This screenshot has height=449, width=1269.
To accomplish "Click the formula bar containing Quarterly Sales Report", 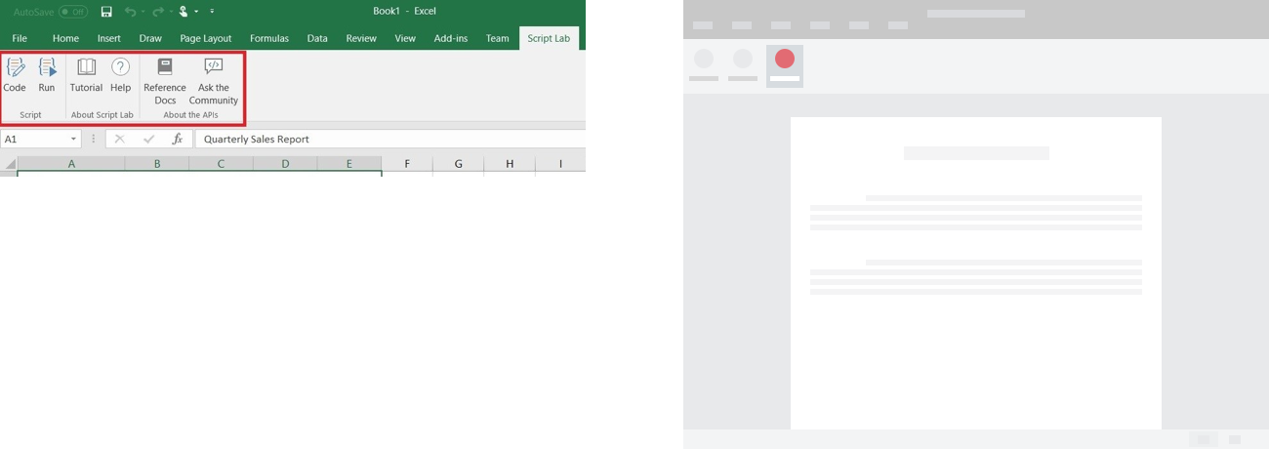I will tap(390, 140).
